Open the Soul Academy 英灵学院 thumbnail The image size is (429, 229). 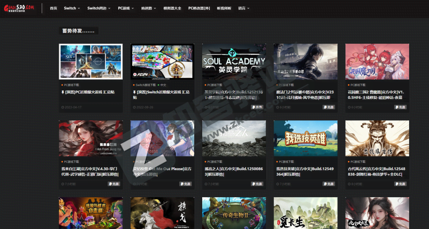pos(234,62)
